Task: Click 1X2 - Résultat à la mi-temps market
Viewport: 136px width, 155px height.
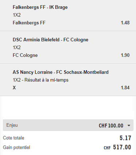Action: click(40, 80)
